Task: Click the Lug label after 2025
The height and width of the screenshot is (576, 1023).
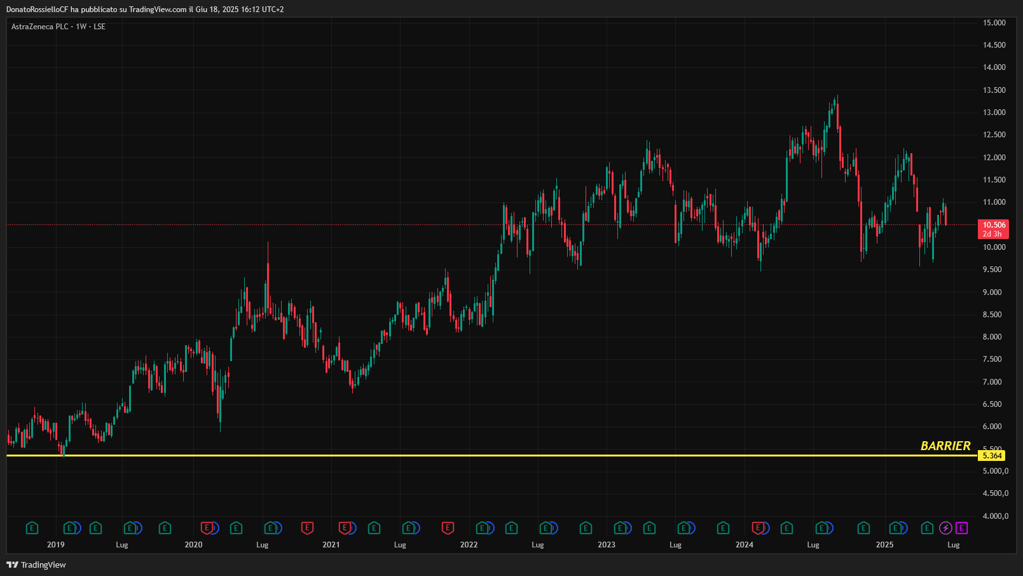Action: 954,545
